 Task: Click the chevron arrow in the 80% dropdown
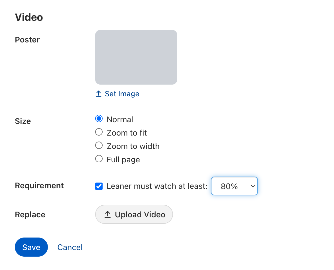(x=252, y=186)
